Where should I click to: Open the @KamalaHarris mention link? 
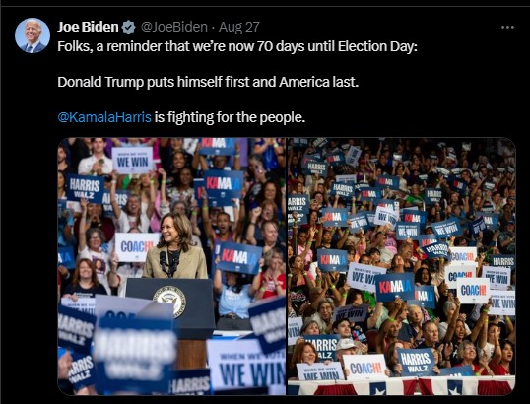pos(104,117)
